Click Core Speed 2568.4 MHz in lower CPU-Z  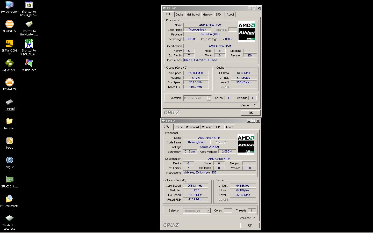tap(195, 186)
